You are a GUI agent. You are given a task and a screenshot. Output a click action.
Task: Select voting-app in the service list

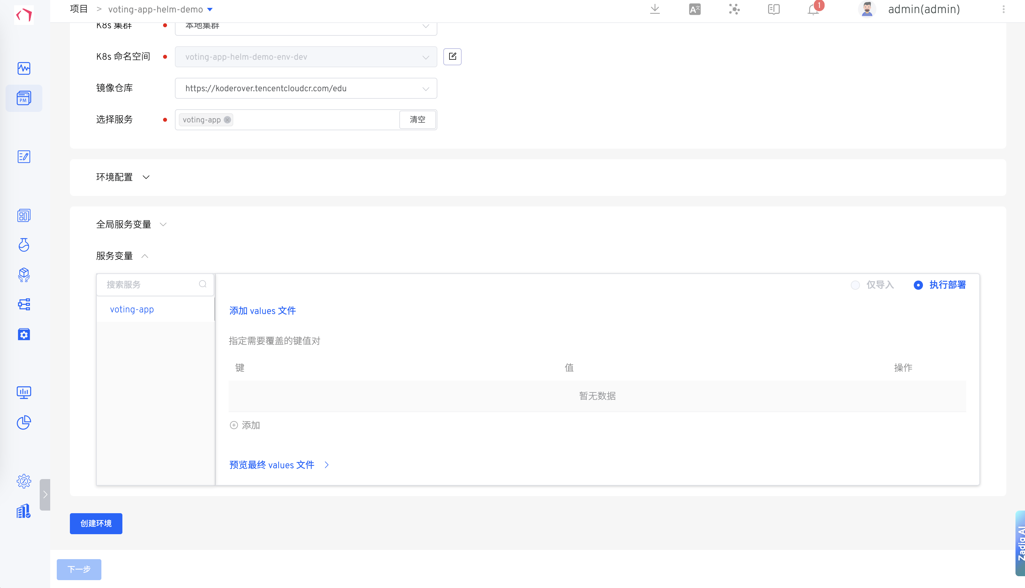click(x=132, y=309)
